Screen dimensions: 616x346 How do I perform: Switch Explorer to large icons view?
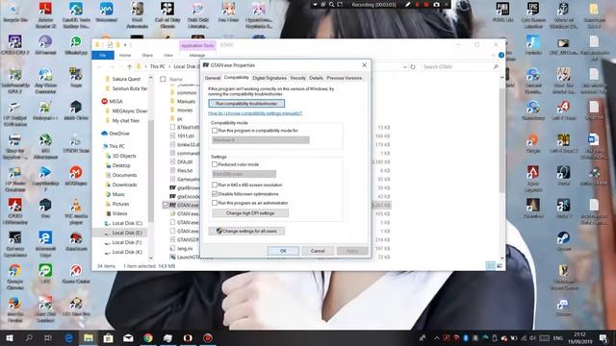point(500,265)
